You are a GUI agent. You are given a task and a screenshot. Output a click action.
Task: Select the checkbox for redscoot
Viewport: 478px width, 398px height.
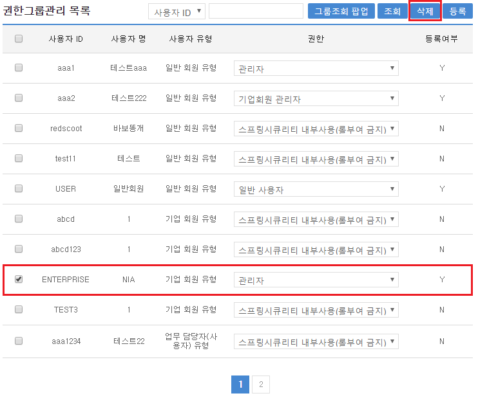pos(19,128)
